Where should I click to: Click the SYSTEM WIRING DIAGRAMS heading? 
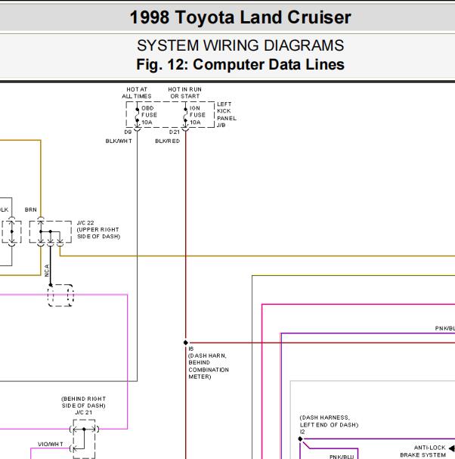240,45
